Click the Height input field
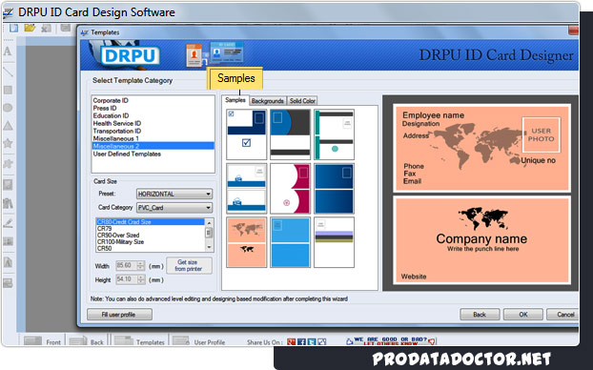 click(127, 279)
